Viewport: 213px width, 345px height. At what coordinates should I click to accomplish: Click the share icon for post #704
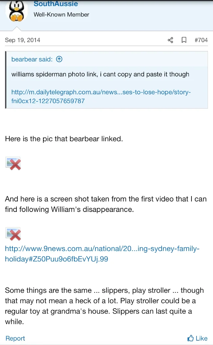(170, 40)
